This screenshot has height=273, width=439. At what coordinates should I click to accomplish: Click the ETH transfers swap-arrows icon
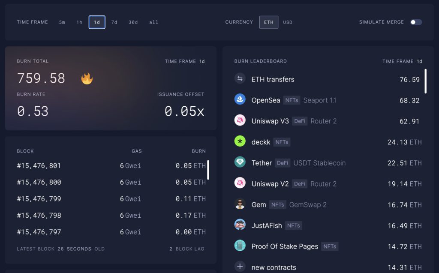point(240,79)
